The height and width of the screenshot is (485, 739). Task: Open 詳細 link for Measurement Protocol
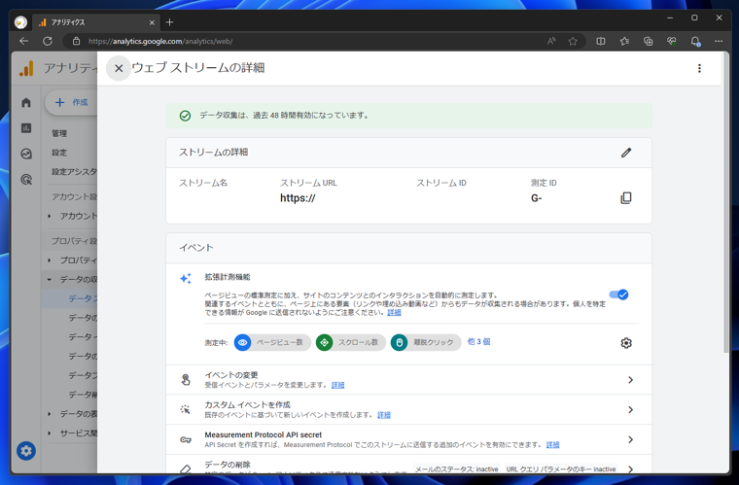point(553,444)
